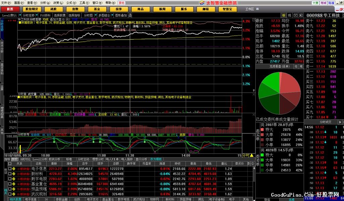Click the 股指期货 button
The height and width of the screenshot is (201, 344).
pos(32,9)
